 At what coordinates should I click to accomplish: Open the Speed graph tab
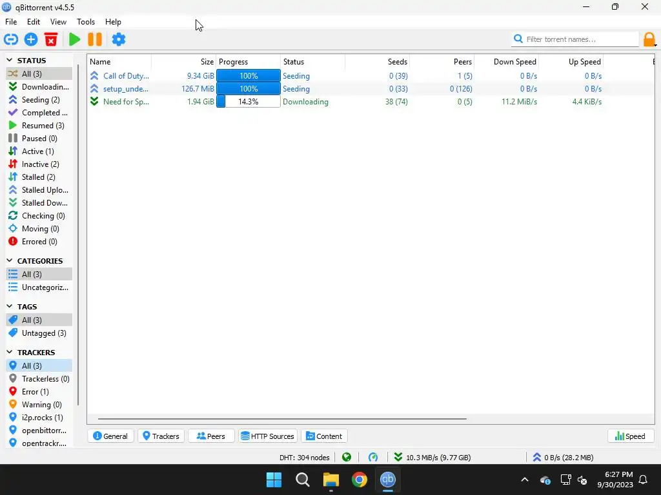630,436
